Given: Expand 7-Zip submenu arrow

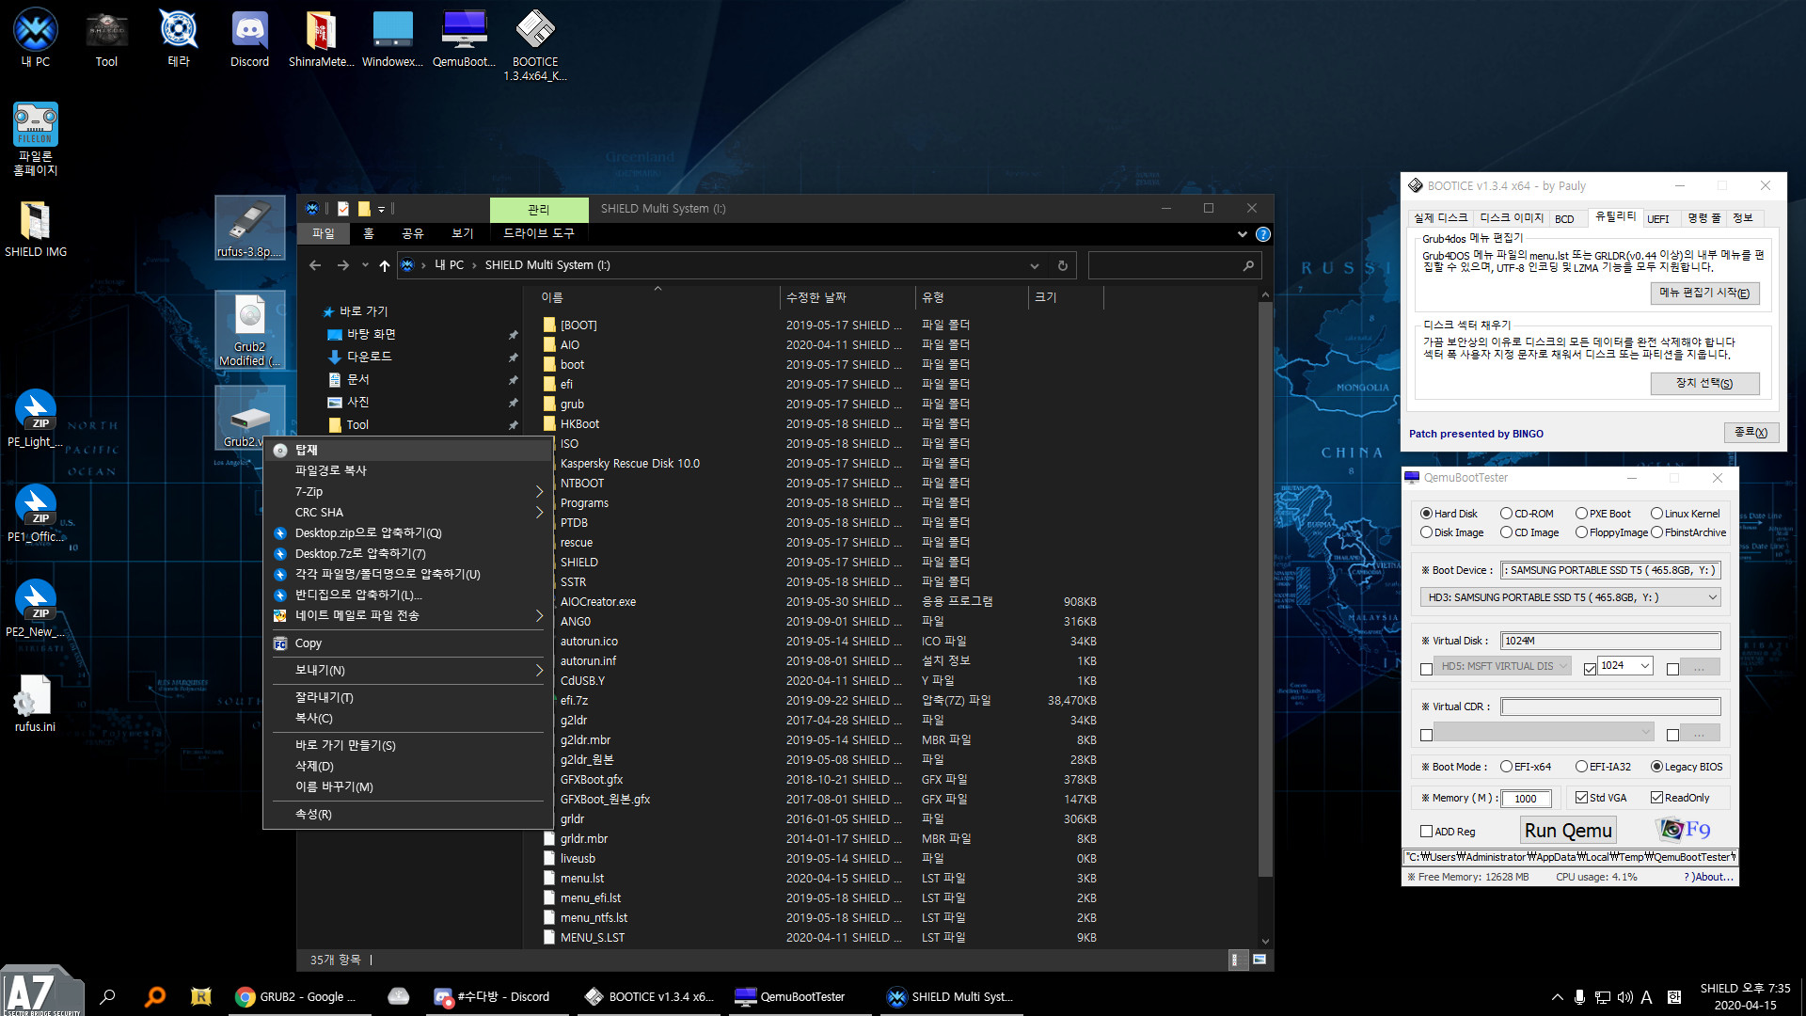Looking at the screenshot, I should [x=539, y=492].
